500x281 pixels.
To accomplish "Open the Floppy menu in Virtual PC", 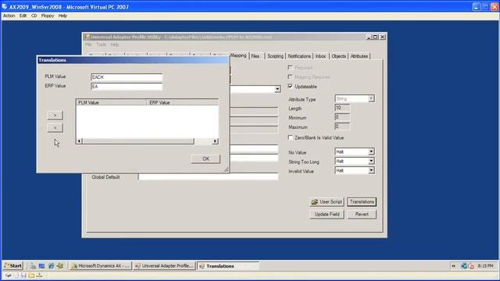I will point(48,16).
